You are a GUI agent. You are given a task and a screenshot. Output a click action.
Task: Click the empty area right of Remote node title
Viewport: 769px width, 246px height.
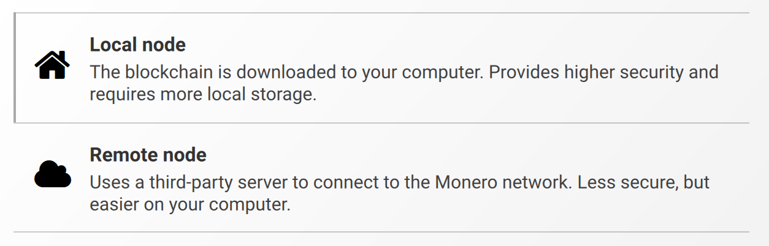pyautogui.click(x=478, y=155)
